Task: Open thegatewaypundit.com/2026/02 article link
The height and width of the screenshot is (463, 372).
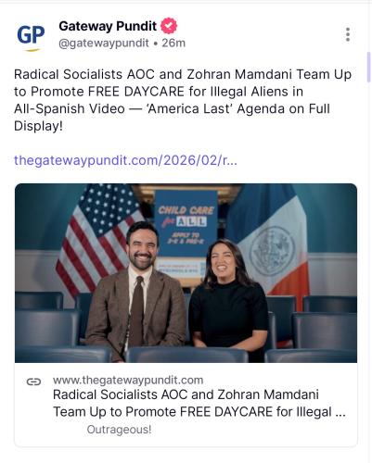Action: point(125,160)
